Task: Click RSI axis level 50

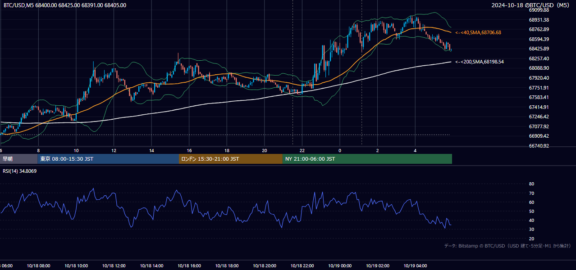Action: (x=531, y=211)
